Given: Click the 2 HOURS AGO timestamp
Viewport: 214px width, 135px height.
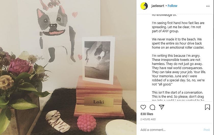Looking at the screenshot, I should [x=148, y=119].
